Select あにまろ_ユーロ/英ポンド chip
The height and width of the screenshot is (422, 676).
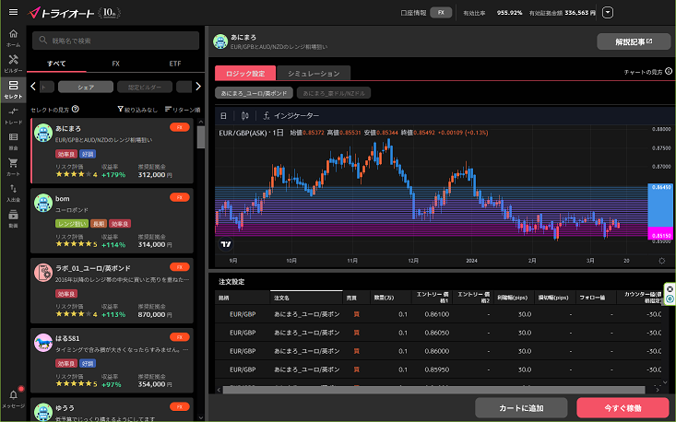(x=254, y=92)
